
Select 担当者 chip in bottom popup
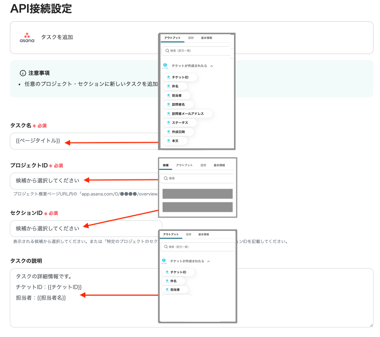point(175,289)
